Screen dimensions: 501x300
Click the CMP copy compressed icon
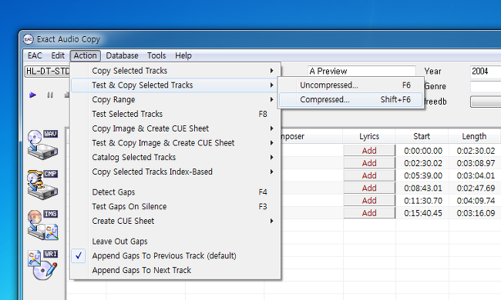click(x=42, y=185)
